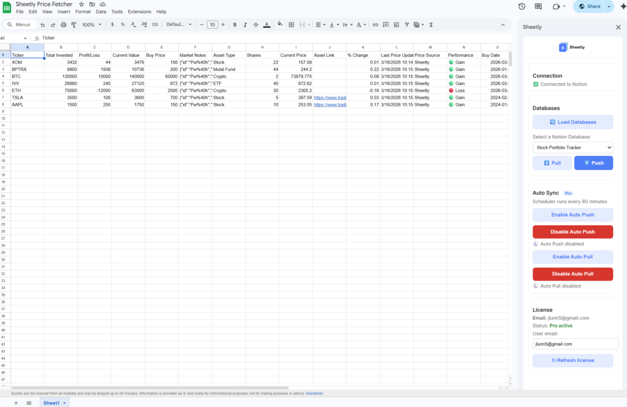Expand the Name box dropdown
Image resolution: width=627 pixels, height=407 pixels.
click(x=25, y=39)
